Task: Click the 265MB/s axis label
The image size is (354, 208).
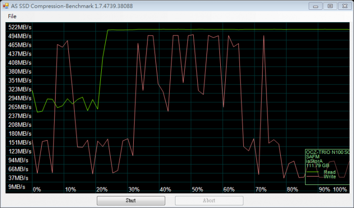Action: pyautogui.click(x=20, y=107)
